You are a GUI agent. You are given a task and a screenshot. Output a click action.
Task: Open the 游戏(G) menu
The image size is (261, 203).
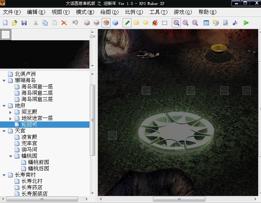tap(183, 12)
